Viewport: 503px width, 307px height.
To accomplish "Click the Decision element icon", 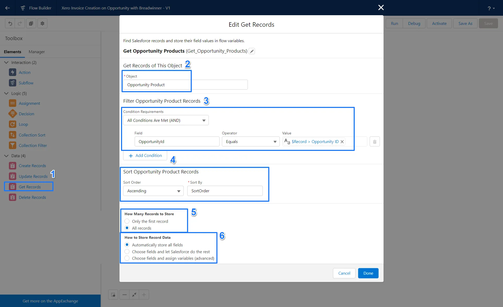I will tap(12, 114).
